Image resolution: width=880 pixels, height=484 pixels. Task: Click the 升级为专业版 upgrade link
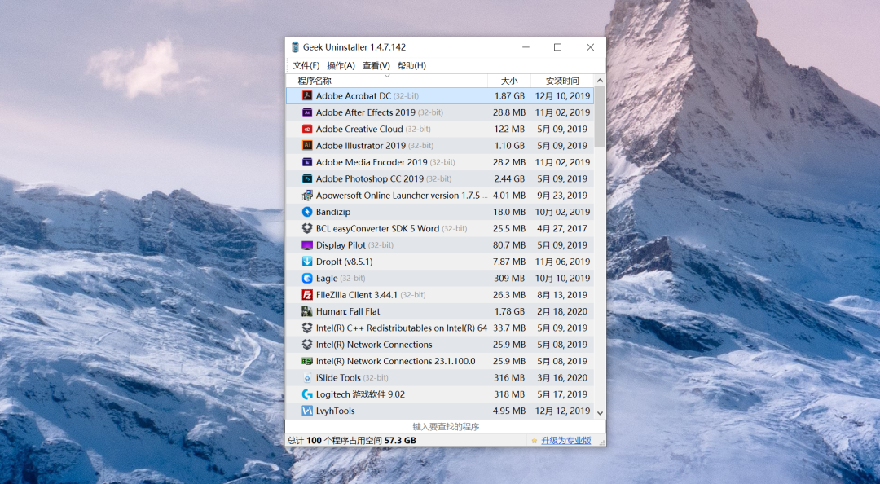point(565,441)
